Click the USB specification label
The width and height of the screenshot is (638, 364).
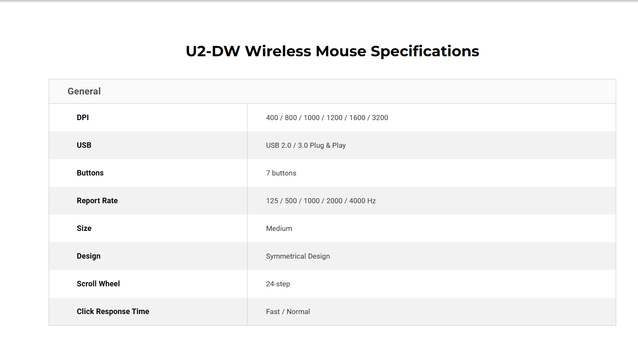point(84,145)
